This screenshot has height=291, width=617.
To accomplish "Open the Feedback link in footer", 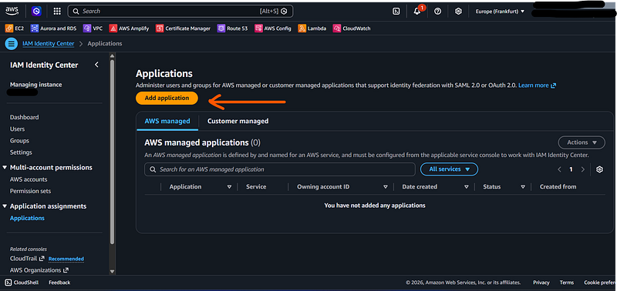I will tap(59, 283).
